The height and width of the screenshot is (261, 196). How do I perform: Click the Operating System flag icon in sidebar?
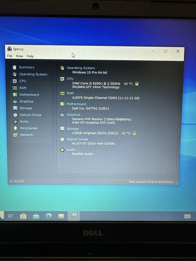coord(15,74)
